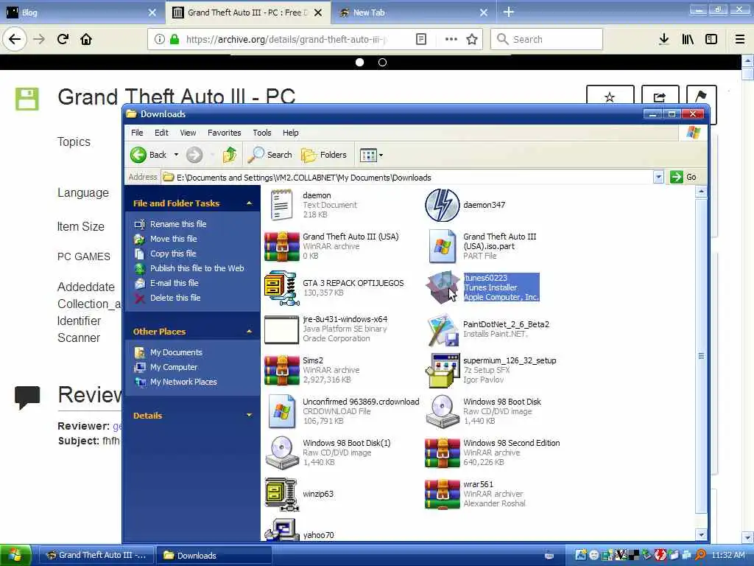
Task: Click Firefox home icon
Action: (86, 39)
